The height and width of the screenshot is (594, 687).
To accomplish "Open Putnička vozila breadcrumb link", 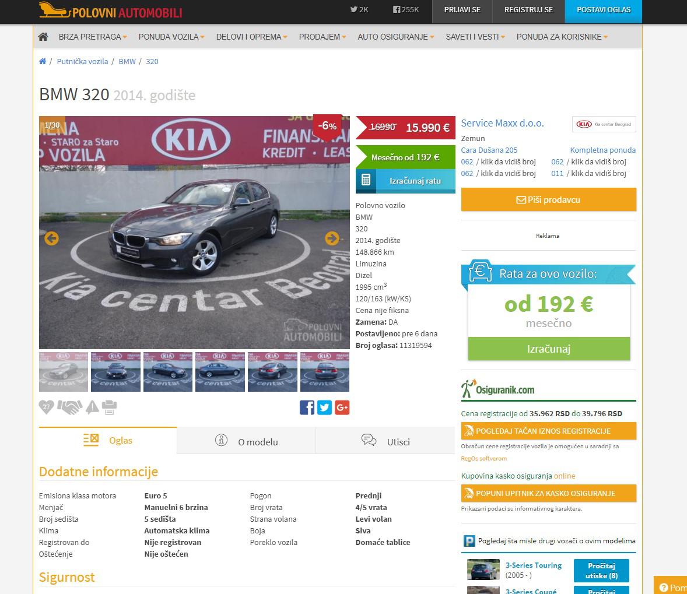I will [82, 61].
